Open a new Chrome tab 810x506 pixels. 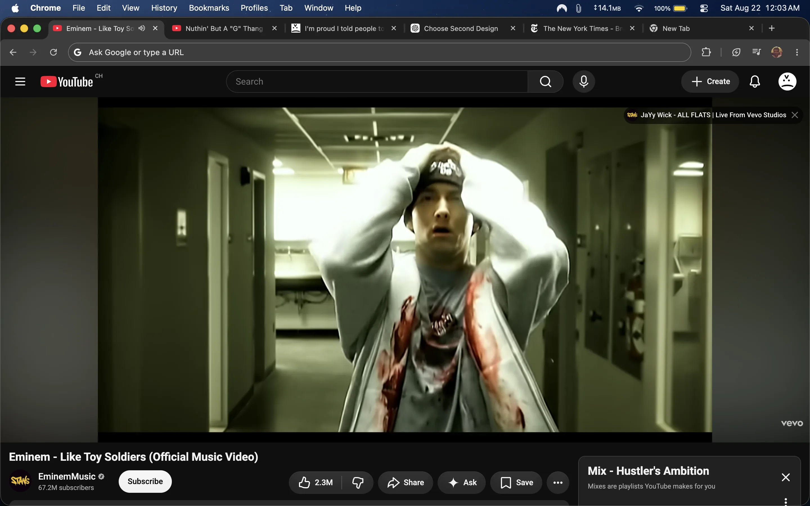coord(772,28)
